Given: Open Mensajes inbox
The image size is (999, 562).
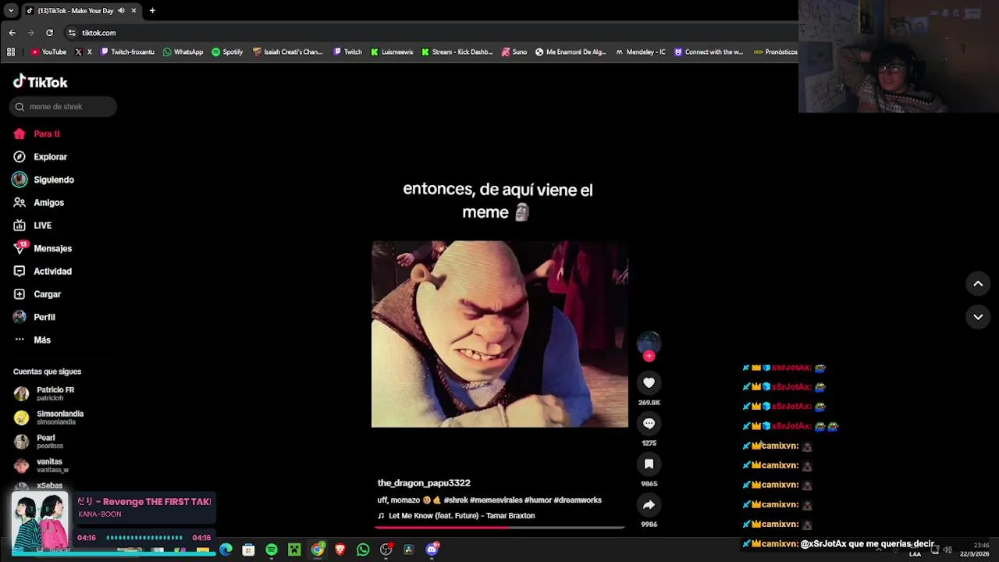Looking at the screenshot, I should (x=42, y=248).
